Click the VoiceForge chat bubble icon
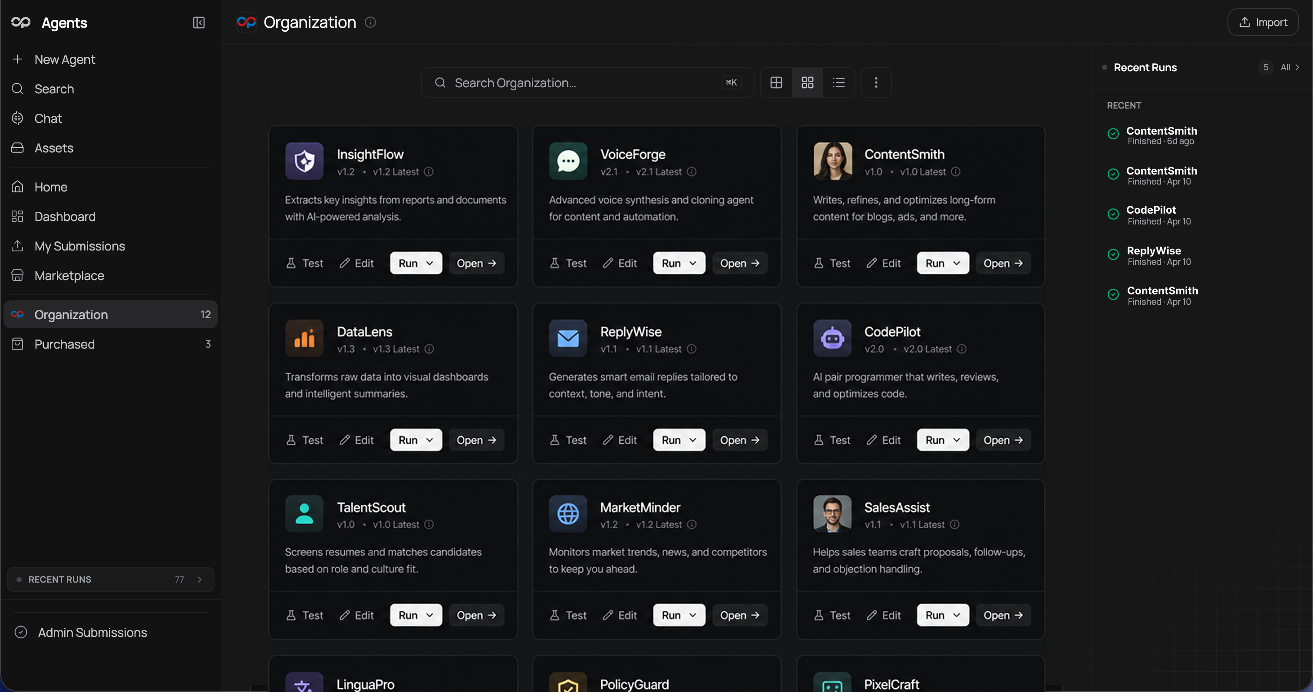 [x=568, y=161]
